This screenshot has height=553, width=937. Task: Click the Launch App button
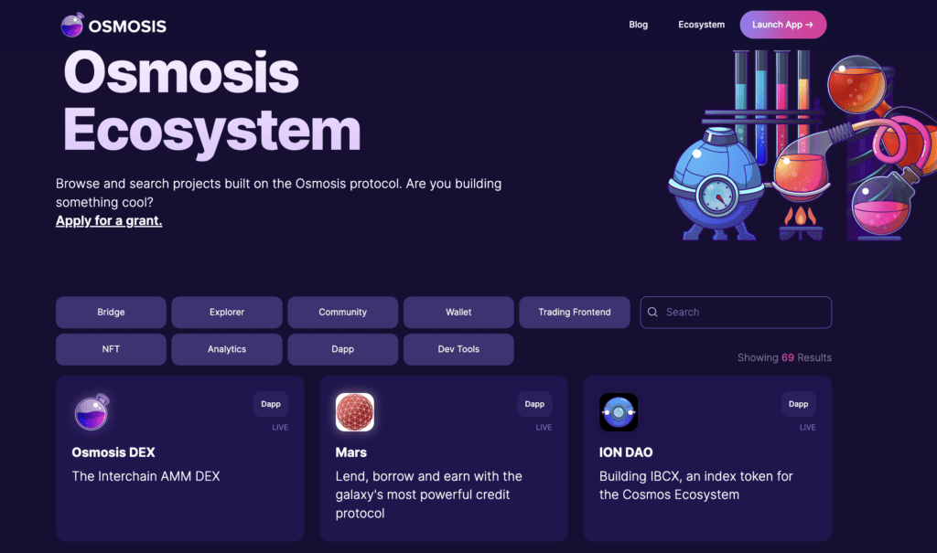pyautogui.click(x=783, y=25)
